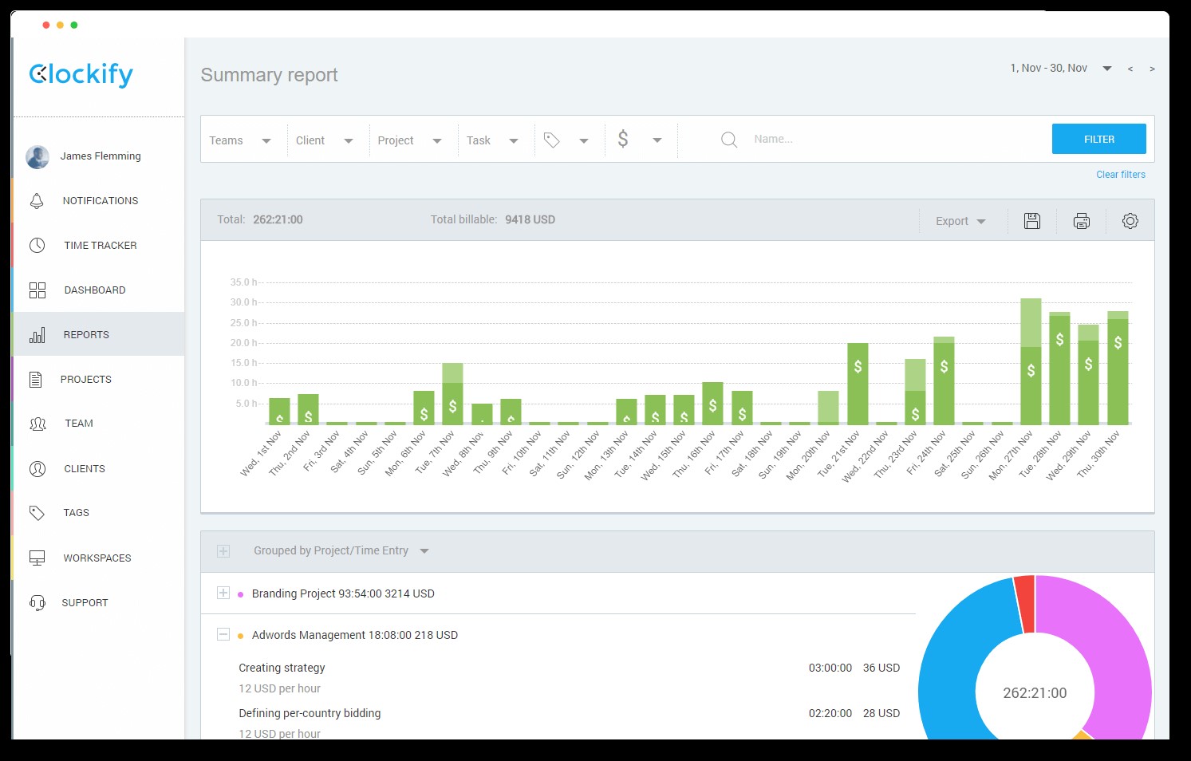Open report settings gear icon
This screenshot has height=761, width=1191.
pos(1130,221)
